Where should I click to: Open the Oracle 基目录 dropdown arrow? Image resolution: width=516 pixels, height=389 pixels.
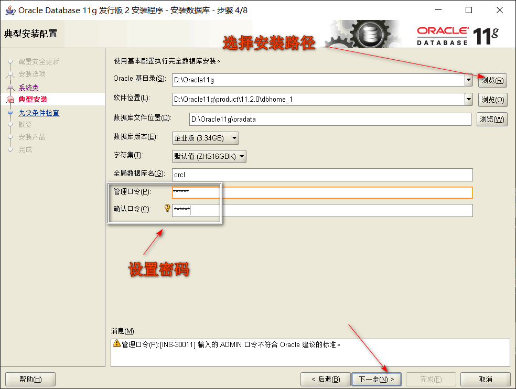click(469, 80)
